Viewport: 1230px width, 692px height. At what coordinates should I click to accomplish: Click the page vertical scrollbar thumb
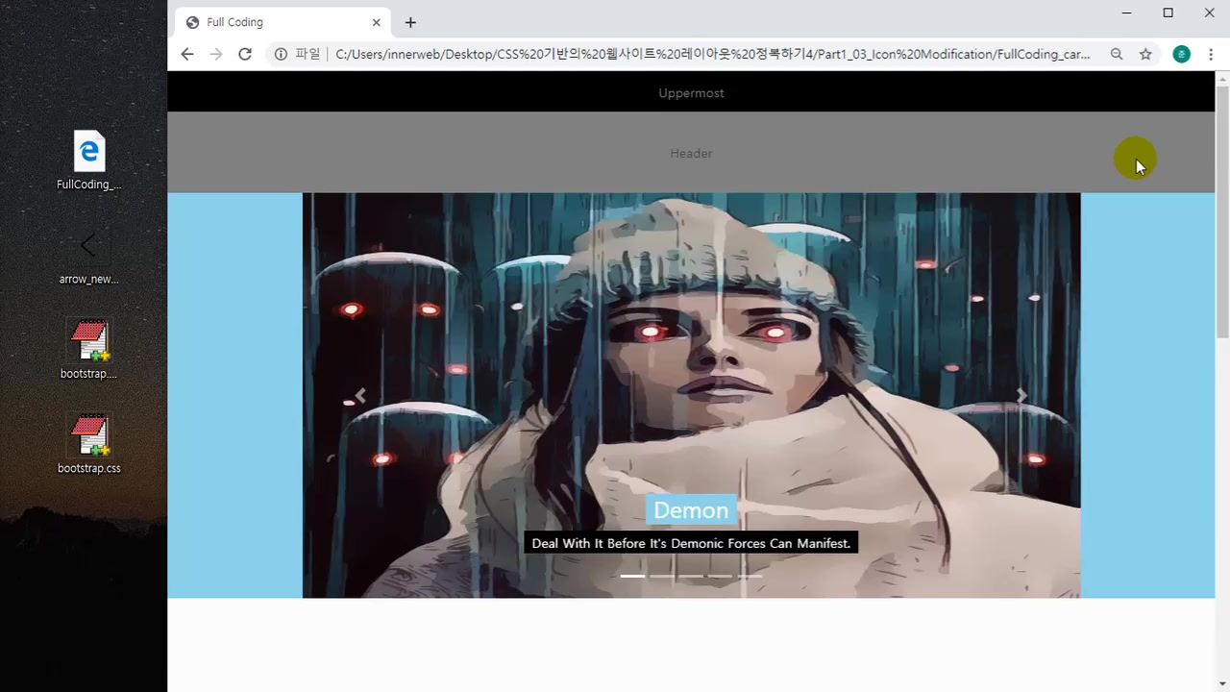[1222, 211]
